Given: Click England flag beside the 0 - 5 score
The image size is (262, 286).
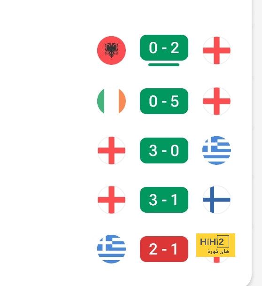Looking at the screenshot, I should [x=216, y=101].
